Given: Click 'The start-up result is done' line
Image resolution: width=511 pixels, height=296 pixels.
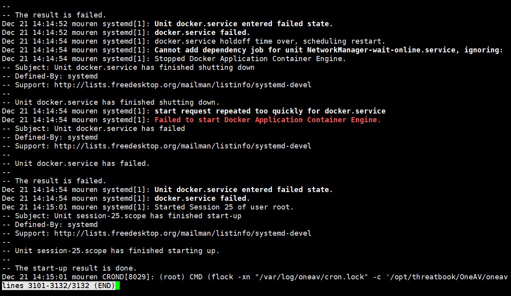Looking at the screenshot, I should 69,268.
